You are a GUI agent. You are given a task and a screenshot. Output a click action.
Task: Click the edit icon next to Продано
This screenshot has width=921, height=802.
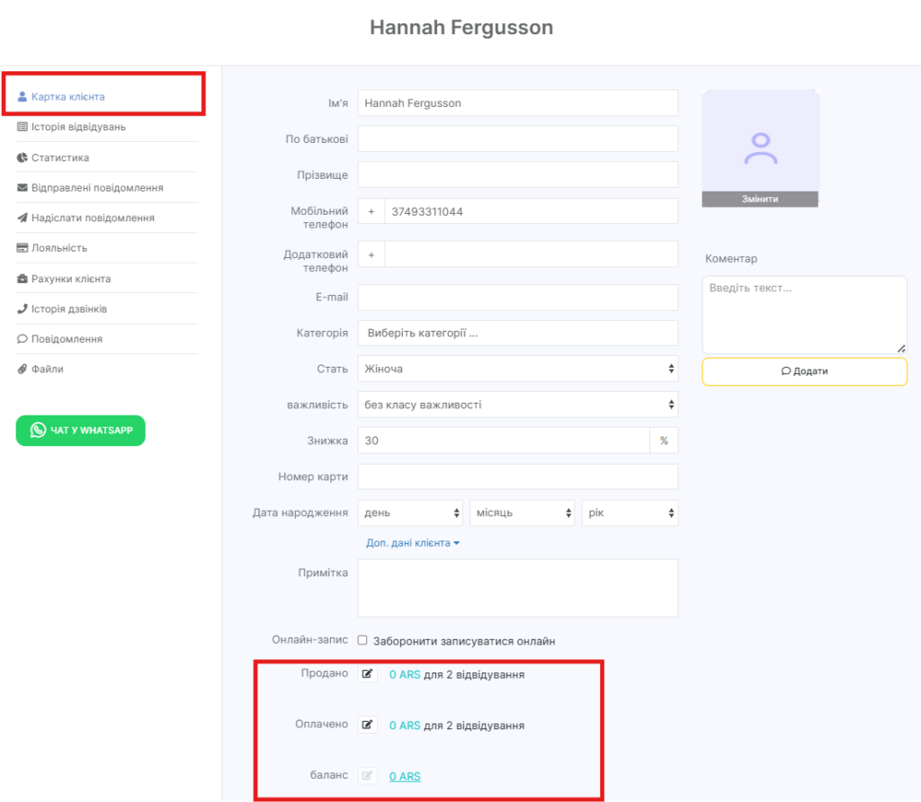(x=367, y=673)
